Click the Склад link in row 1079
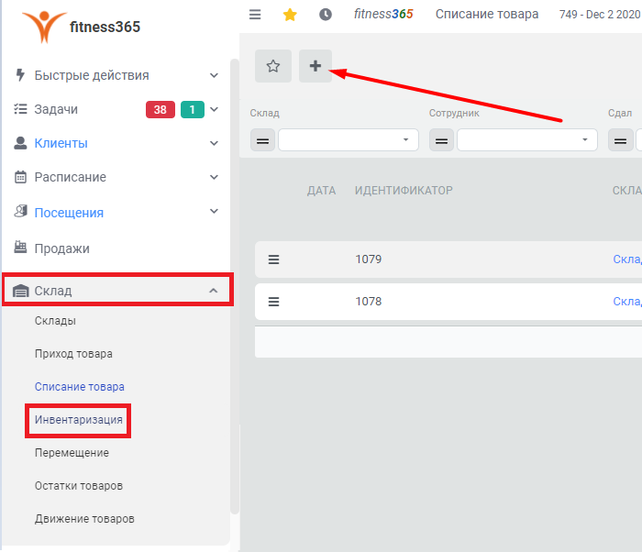 click(627, 259)
